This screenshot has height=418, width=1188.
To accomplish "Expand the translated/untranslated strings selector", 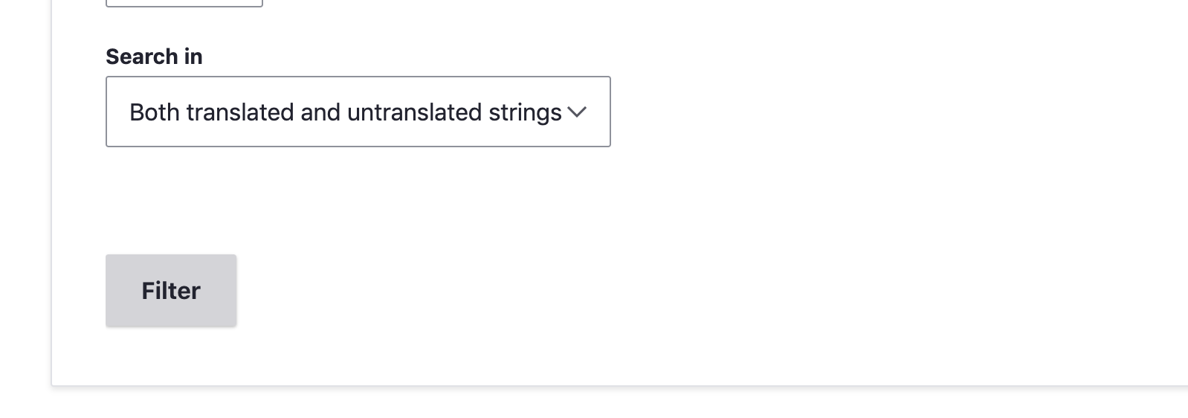I will point(358,112).
